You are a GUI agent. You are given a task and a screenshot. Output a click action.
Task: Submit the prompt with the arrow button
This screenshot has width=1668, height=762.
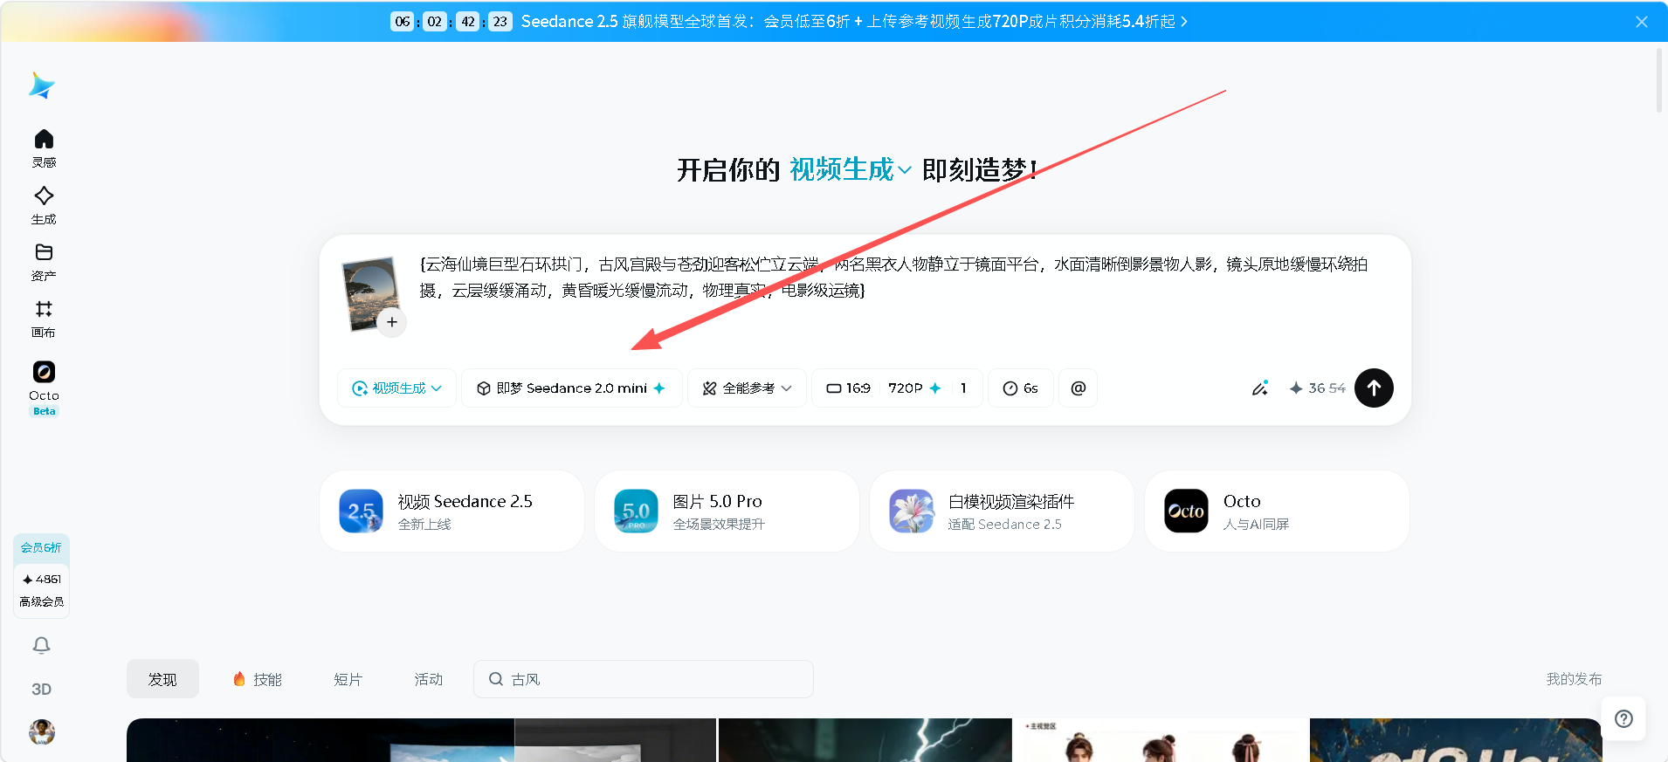pos(1374,388)
